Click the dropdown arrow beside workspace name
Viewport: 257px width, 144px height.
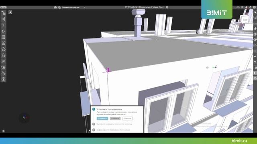(84, 7)
